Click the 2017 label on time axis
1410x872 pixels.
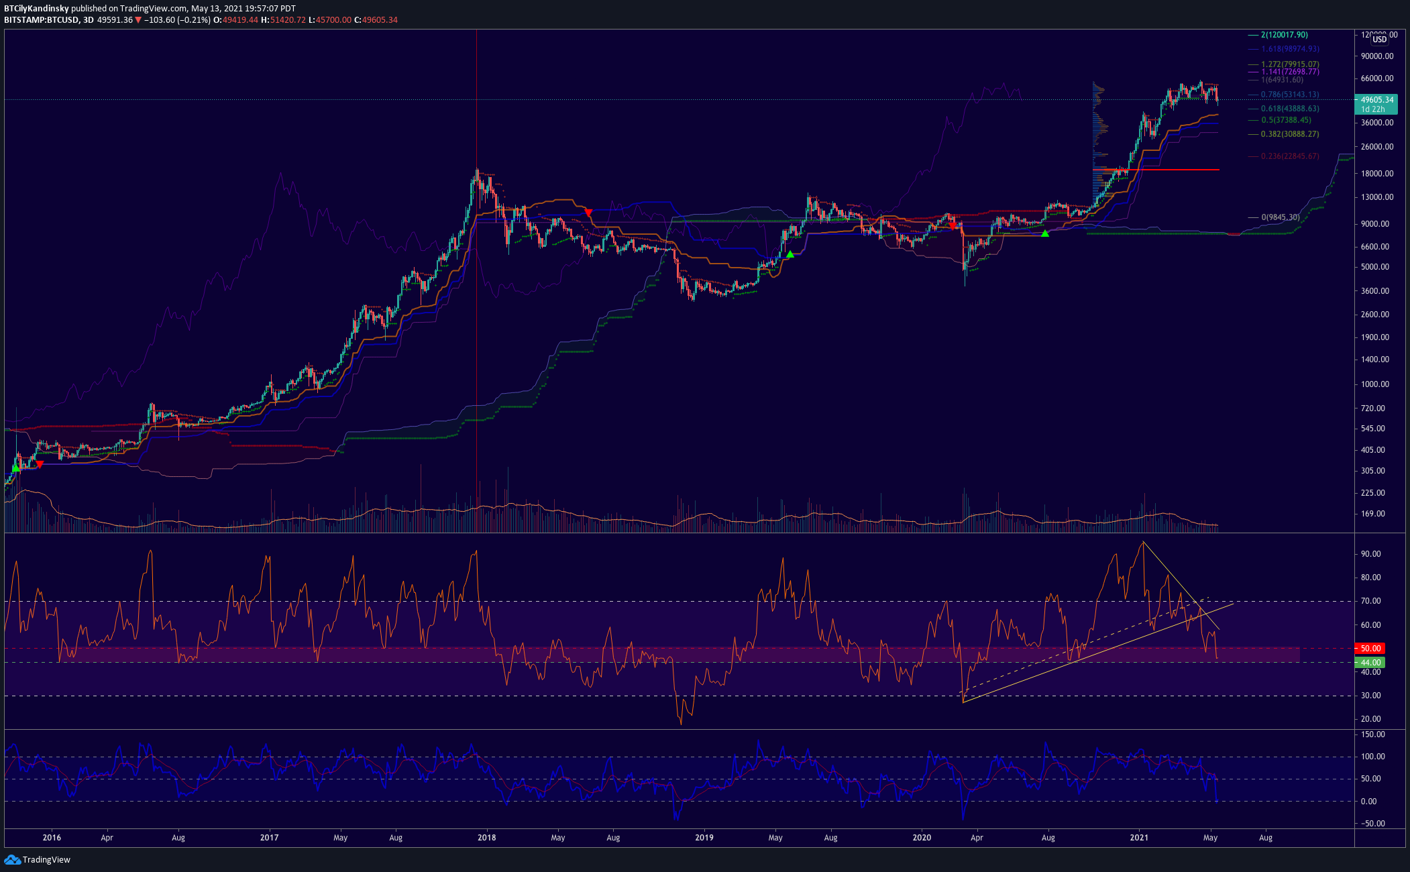coord(269,838)
